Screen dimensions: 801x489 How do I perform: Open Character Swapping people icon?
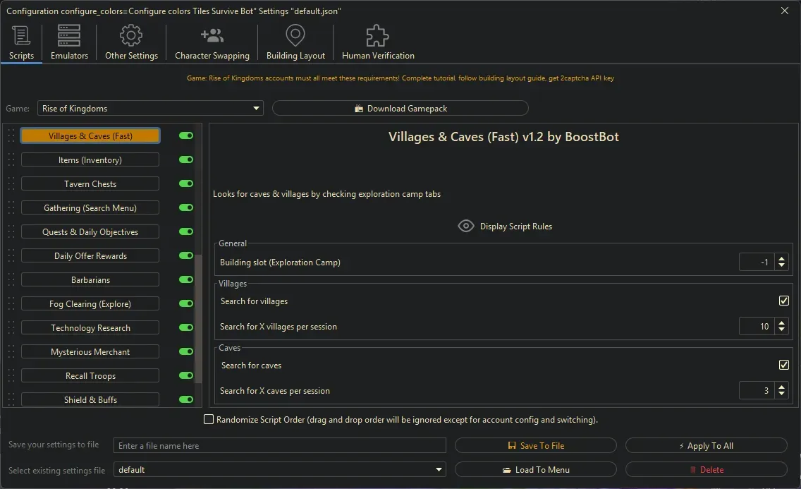[212, 35]
